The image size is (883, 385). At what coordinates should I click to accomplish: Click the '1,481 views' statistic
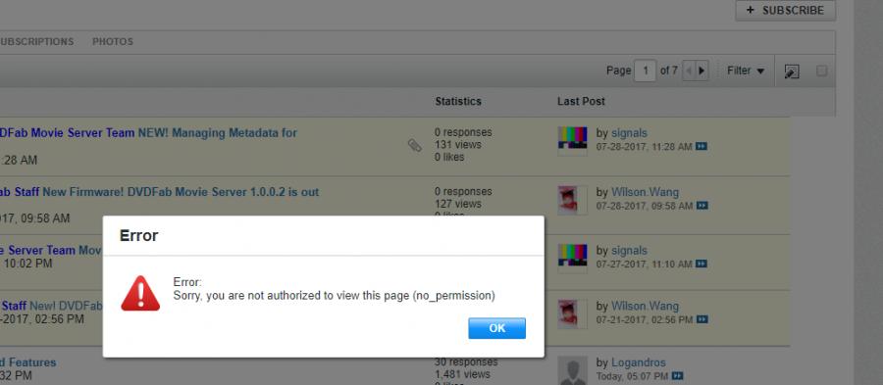pyautogui.click(x=462, y=374)
